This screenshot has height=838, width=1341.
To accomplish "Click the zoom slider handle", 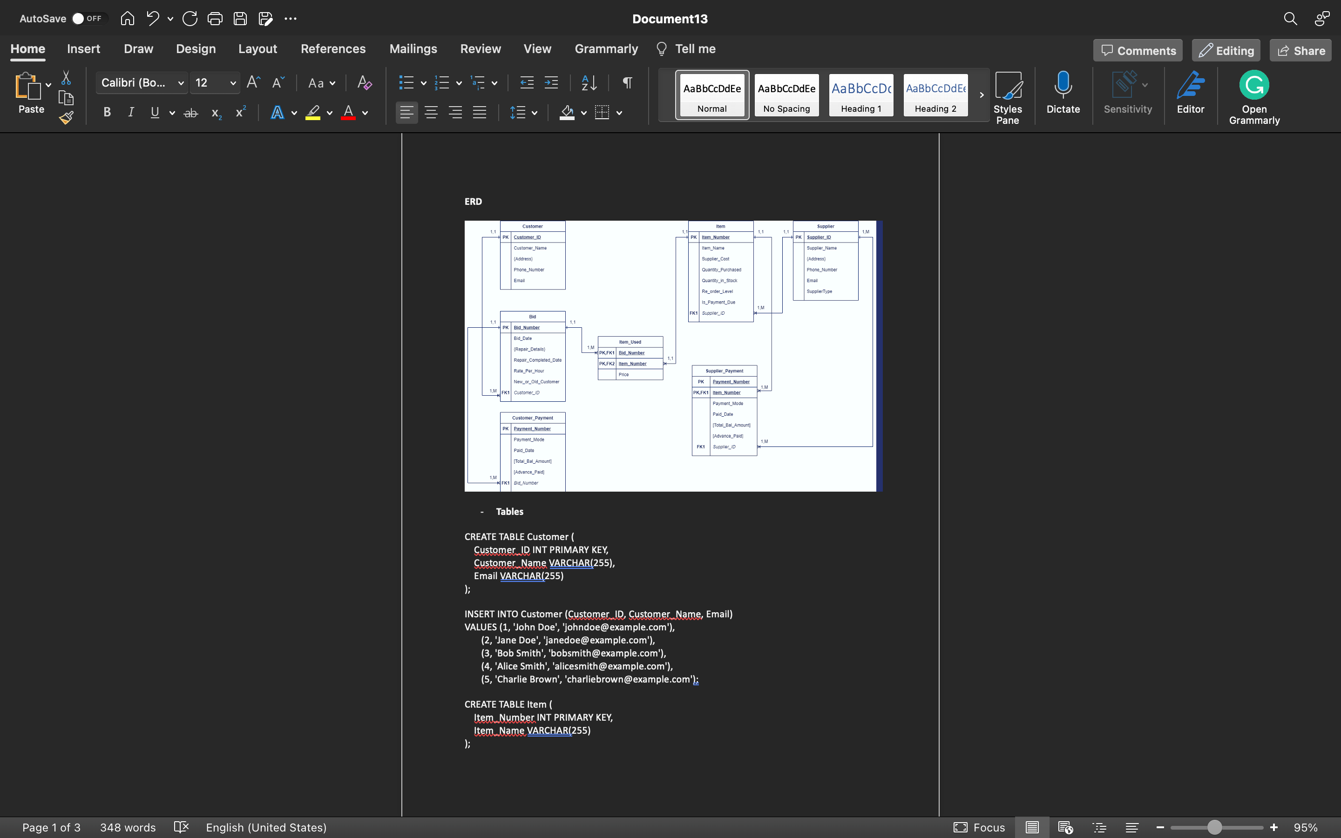I will (x=1214, y=827).
